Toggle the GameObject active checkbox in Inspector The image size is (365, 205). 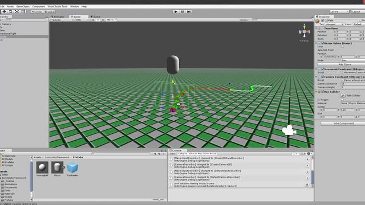click(323, 20)
